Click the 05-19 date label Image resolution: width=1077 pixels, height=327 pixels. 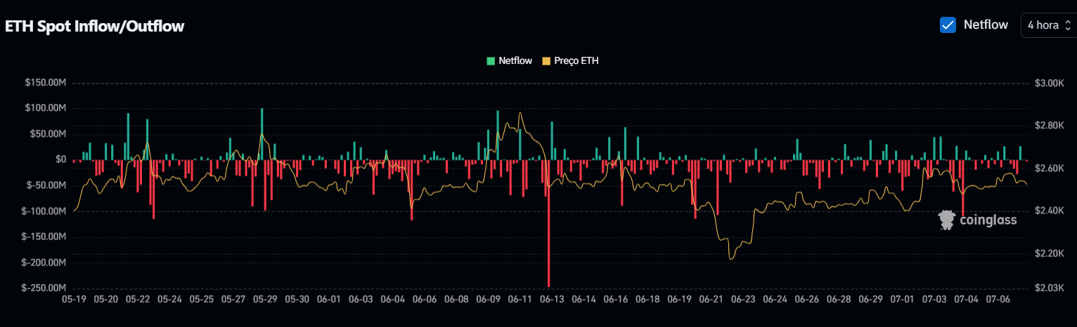[74, 299]
